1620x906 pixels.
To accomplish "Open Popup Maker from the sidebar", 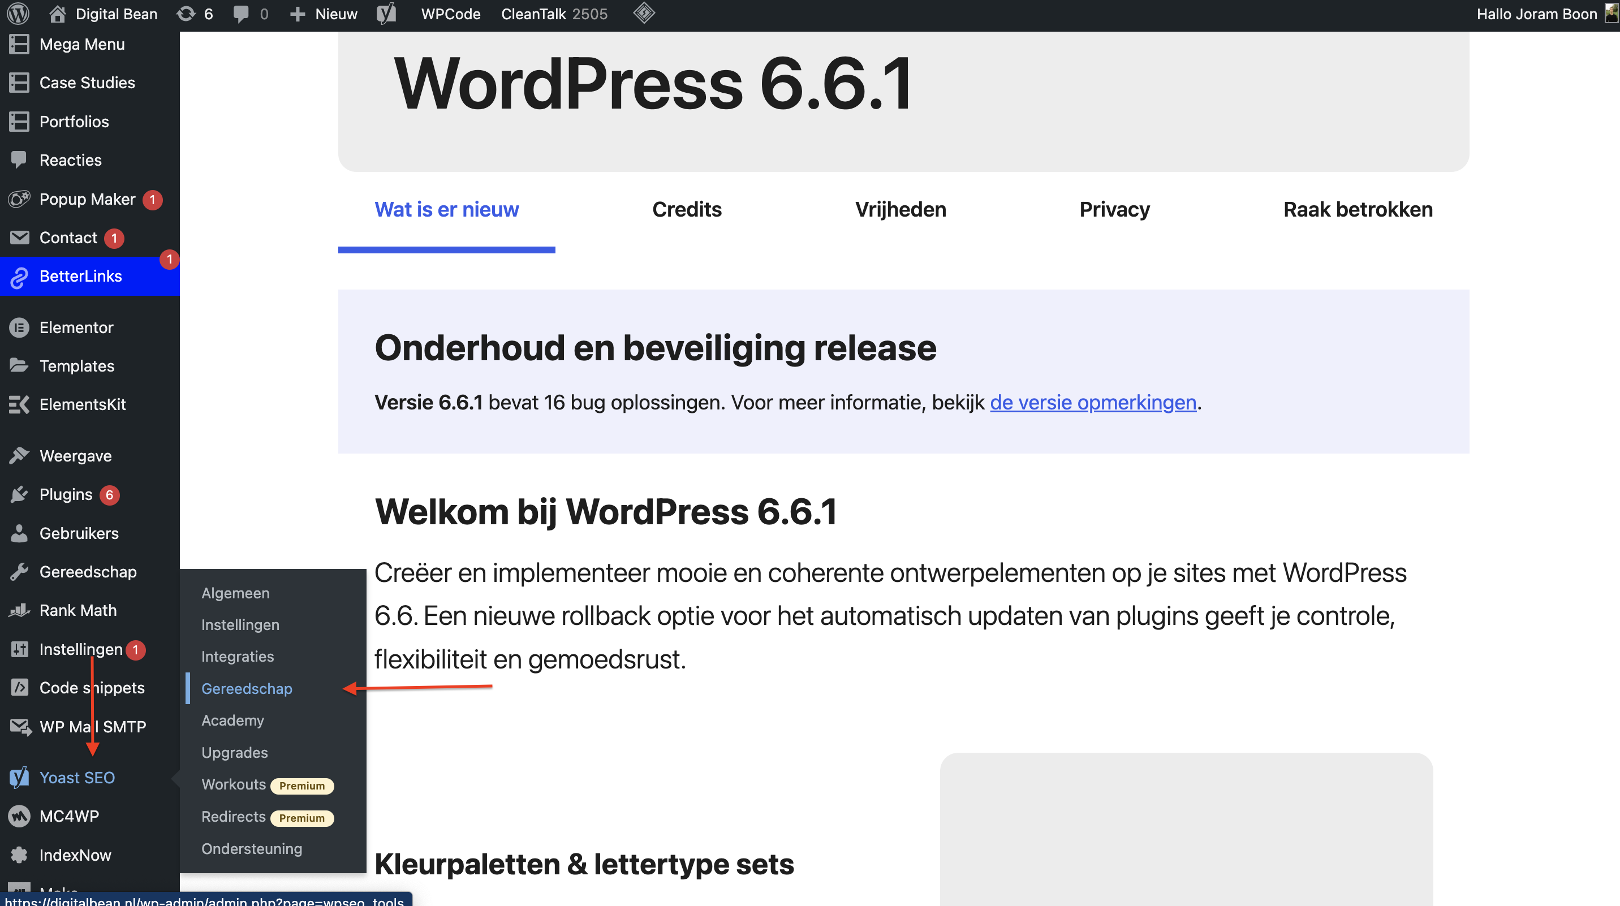I will tap(88, 199).
